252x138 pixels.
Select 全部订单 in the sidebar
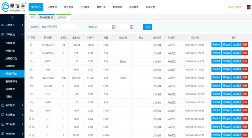[10, 51]
